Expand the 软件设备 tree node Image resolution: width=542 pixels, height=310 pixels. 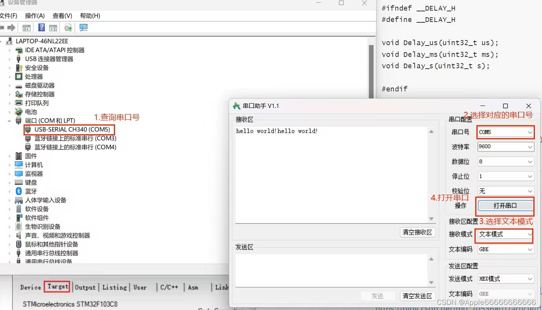tap(9, 209)
